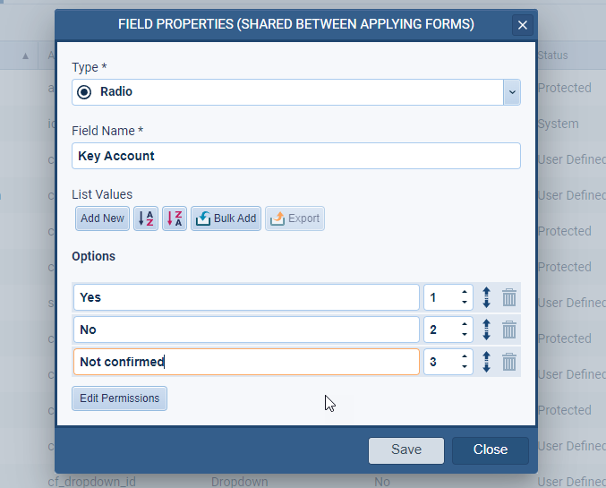The height and width of the screenshot is (488, 606).
Task: Delete the No option row
Action: click(509, 330)
